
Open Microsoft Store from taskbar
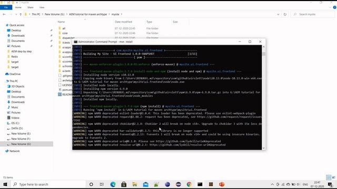tap(124, 184)
